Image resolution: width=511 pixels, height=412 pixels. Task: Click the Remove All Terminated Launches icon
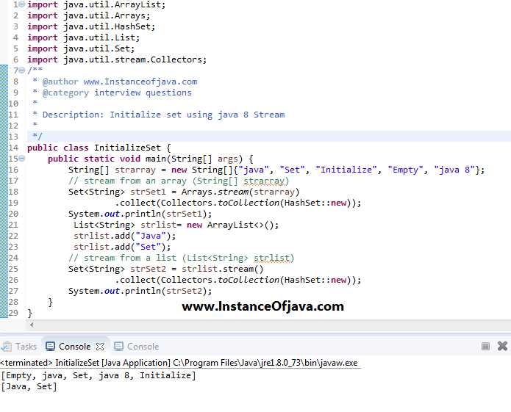click(502, 346)
